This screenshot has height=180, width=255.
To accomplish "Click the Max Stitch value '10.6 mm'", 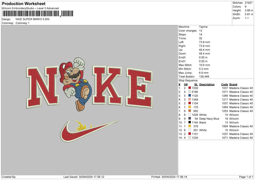I will [204, 65].
